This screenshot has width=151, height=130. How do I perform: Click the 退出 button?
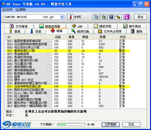tap(140, 17)
